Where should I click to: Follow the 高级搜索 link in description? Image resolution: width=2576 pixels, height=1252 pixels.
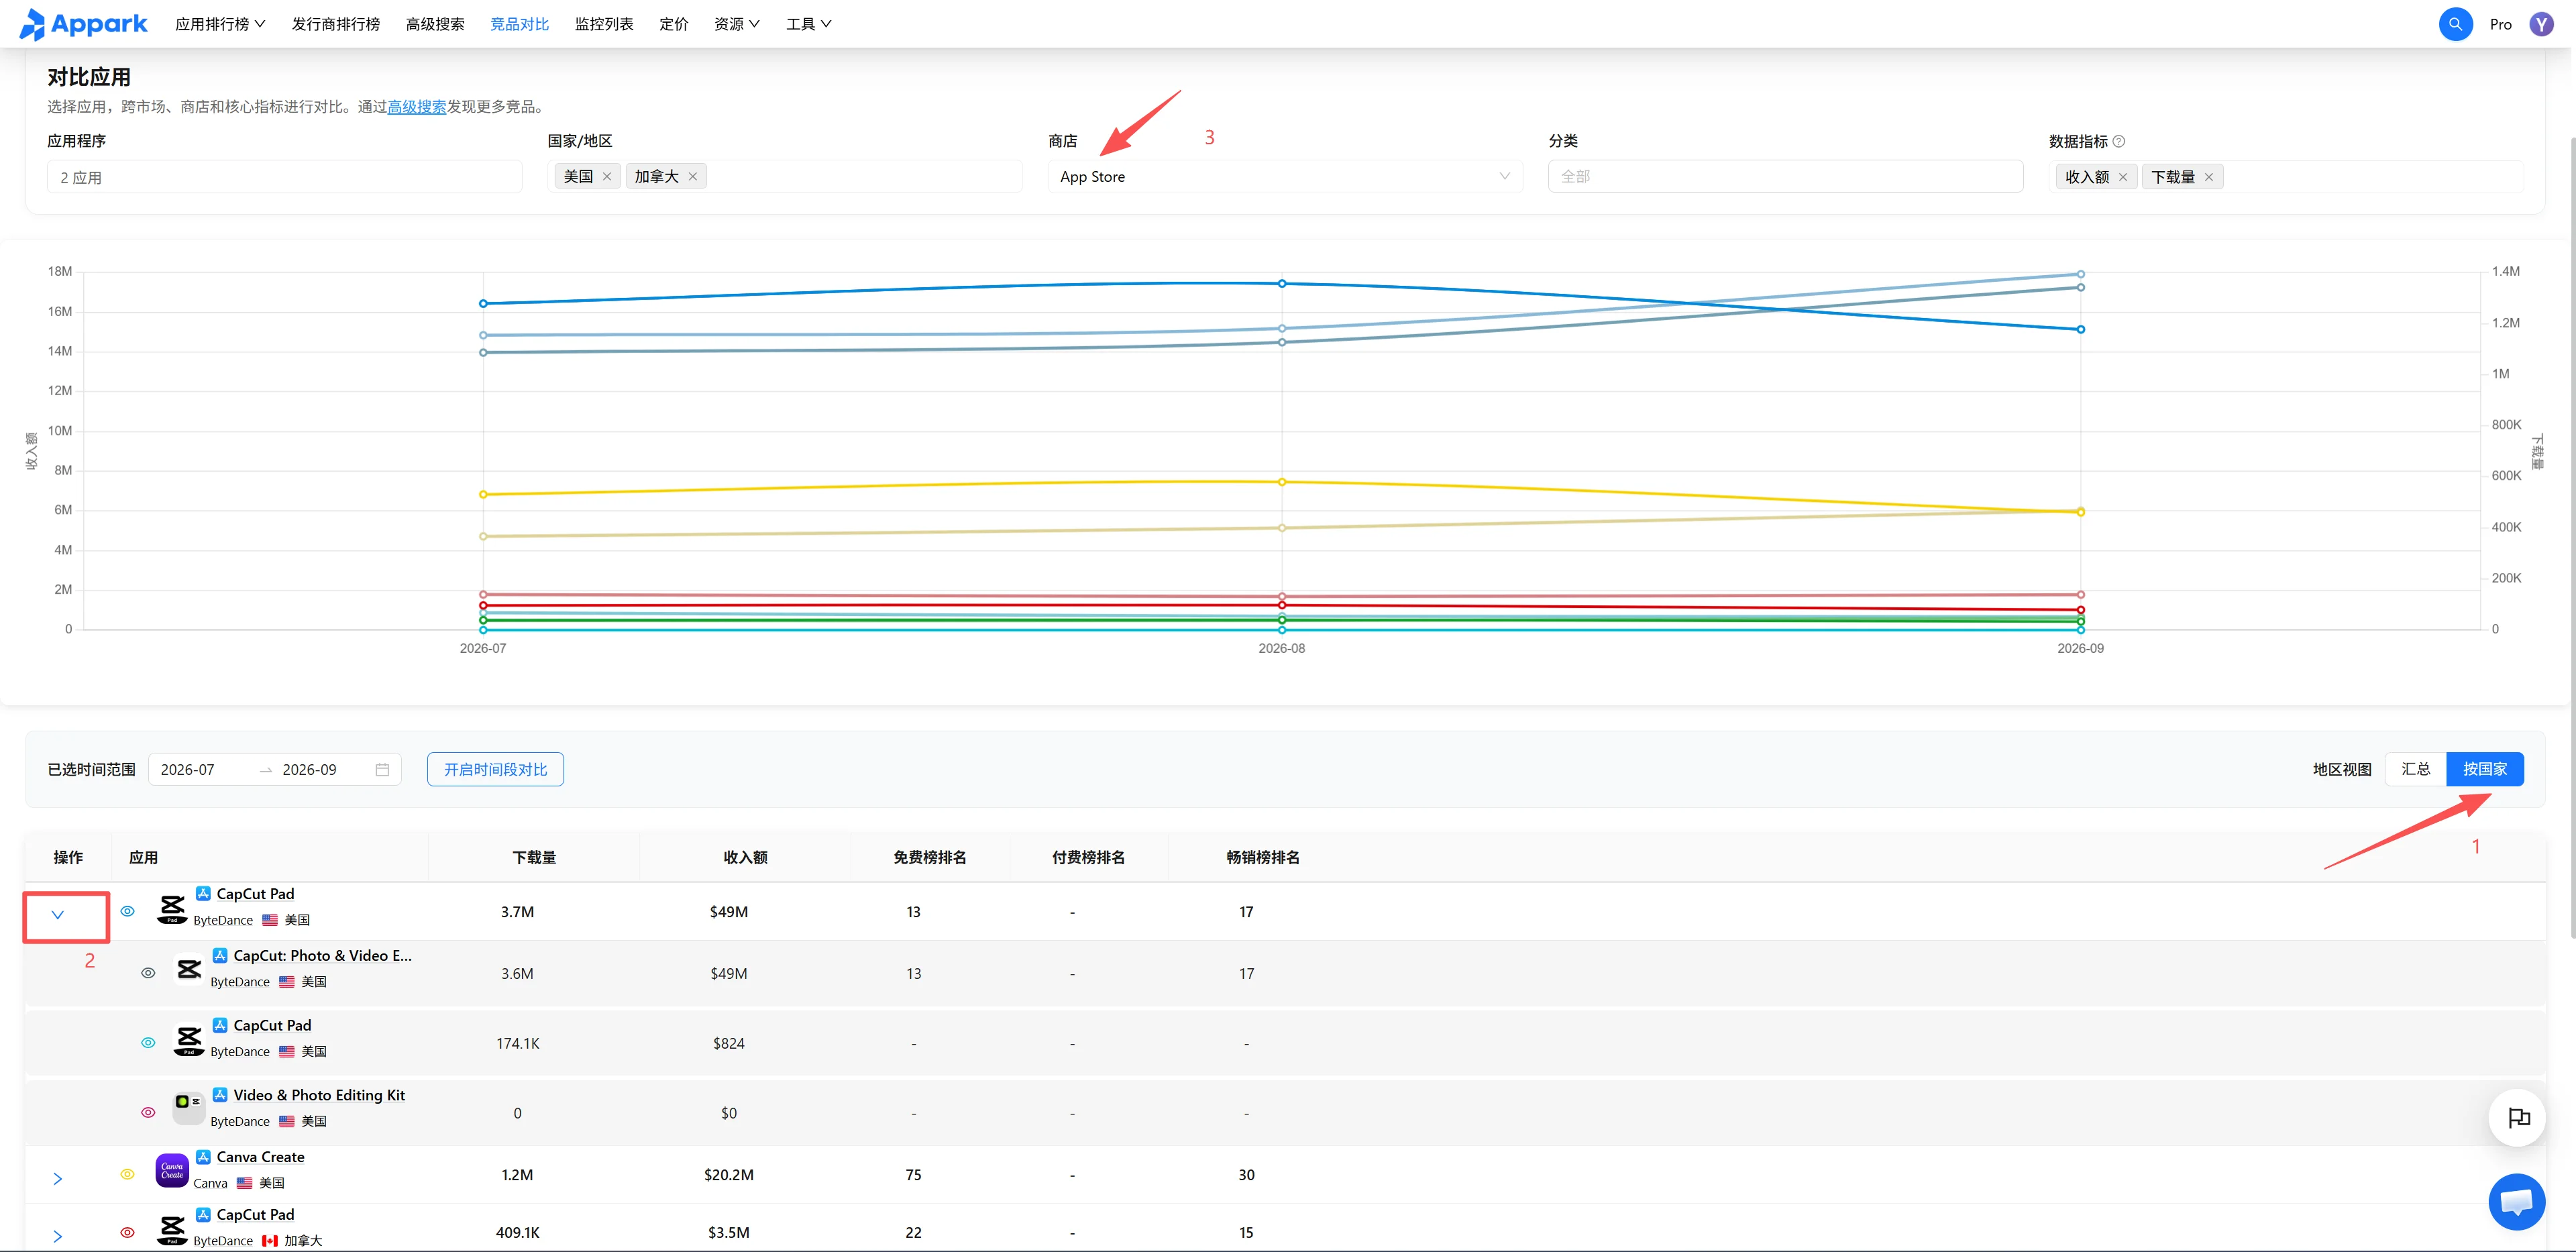417,107
